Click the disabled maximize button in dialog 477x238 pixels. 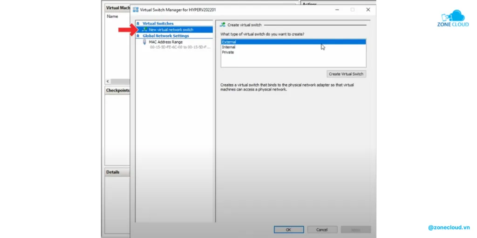point(352,10)
